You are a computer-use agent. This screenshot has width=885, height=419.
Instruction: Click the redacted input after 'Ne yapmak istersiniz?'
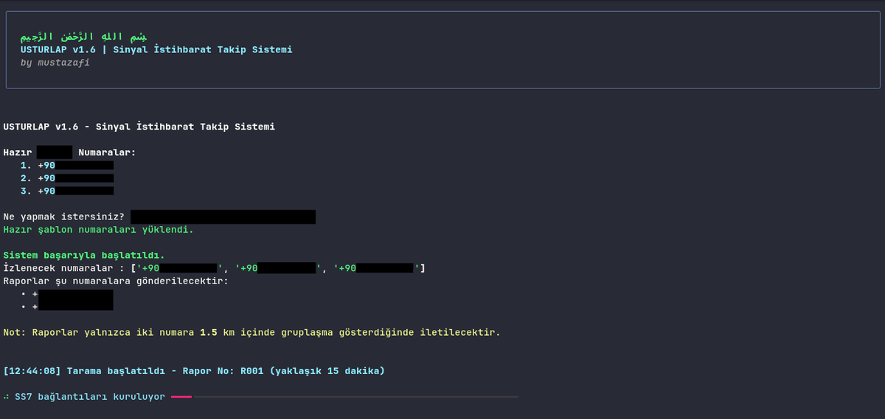pos(223,217)
